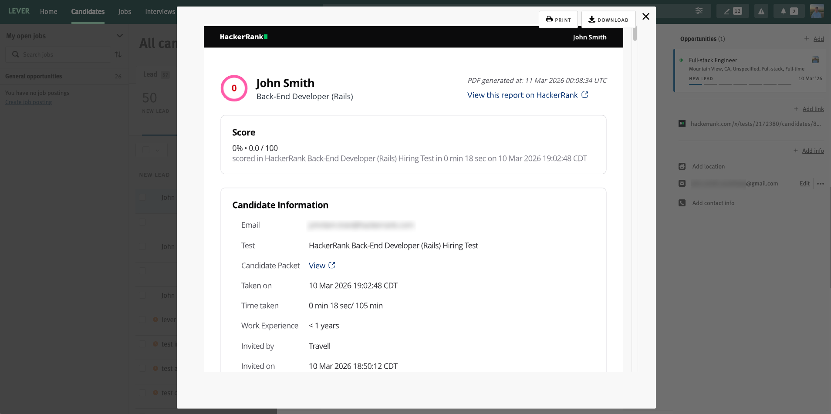Open the bulk select dropdown arrow
831x414 pixels.
[158, 150]
